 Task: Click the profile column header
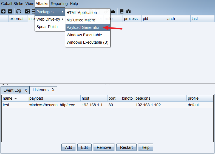coord(200,98)
